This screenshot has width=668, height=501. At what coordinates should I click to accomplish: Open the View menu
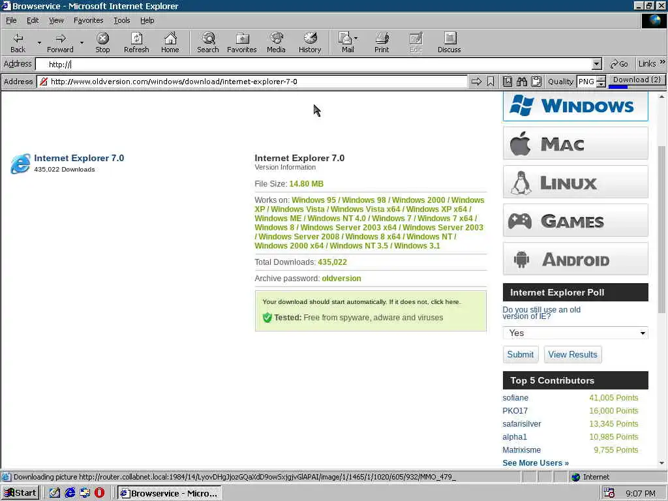click(56, 20)
